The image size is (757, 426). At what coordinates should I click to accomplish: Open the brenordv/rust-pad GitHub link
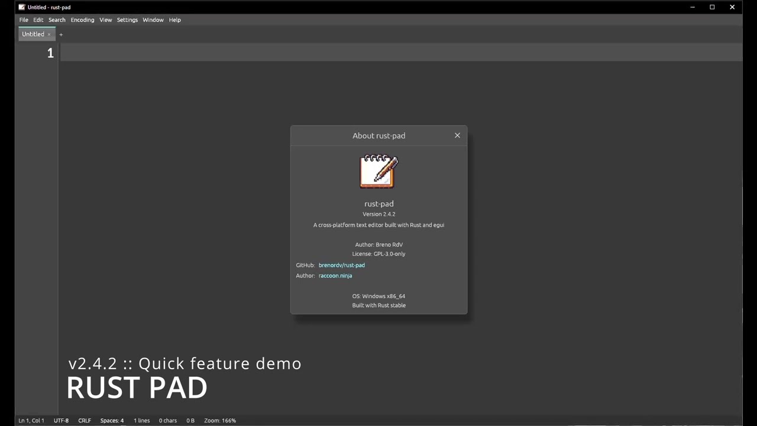[x=342, y=265]
